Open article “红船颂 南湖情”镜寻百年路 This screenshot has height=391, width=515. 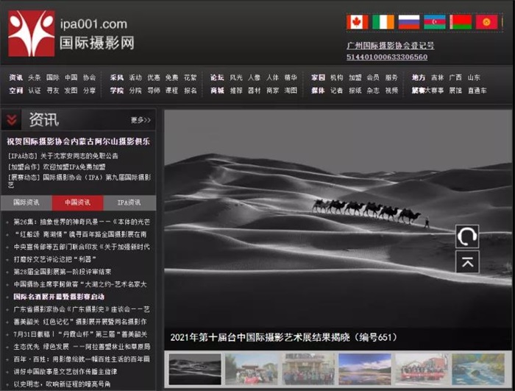(x=80, y=234)
